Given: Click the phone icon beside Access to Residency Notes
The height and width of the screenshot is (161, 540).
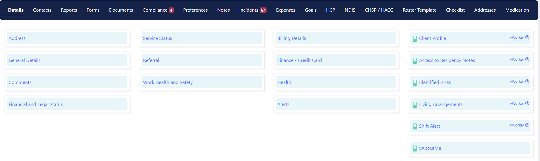Looking at the screenshot, I should pos(415,60).
